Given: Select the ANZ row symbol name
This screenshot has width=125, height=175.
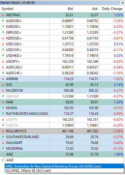Looking at the screenshot, I should [10, 154].
